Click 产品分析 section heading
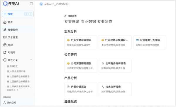 coord(70,78)
